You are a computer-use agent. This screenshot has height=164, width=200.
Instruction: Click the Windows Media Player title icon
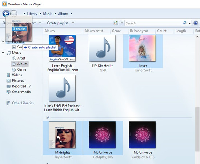tap(4, 4)
